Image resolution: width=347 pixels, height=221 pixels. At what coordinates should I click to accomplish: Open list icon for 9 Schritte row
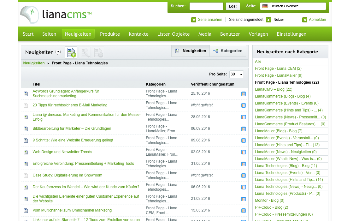pyautogui.click(x=244, y=140)
